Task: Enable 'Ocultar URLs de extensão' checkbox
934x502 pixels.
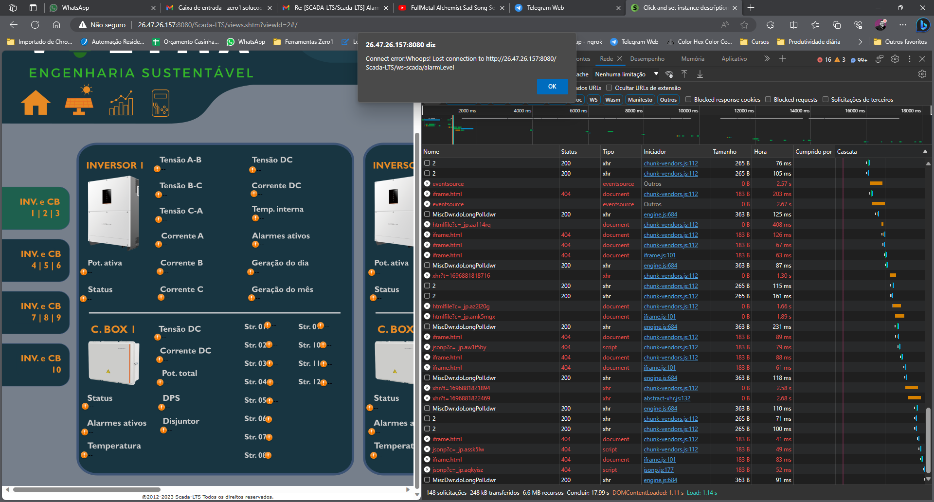Action: (x=609, y=88)
